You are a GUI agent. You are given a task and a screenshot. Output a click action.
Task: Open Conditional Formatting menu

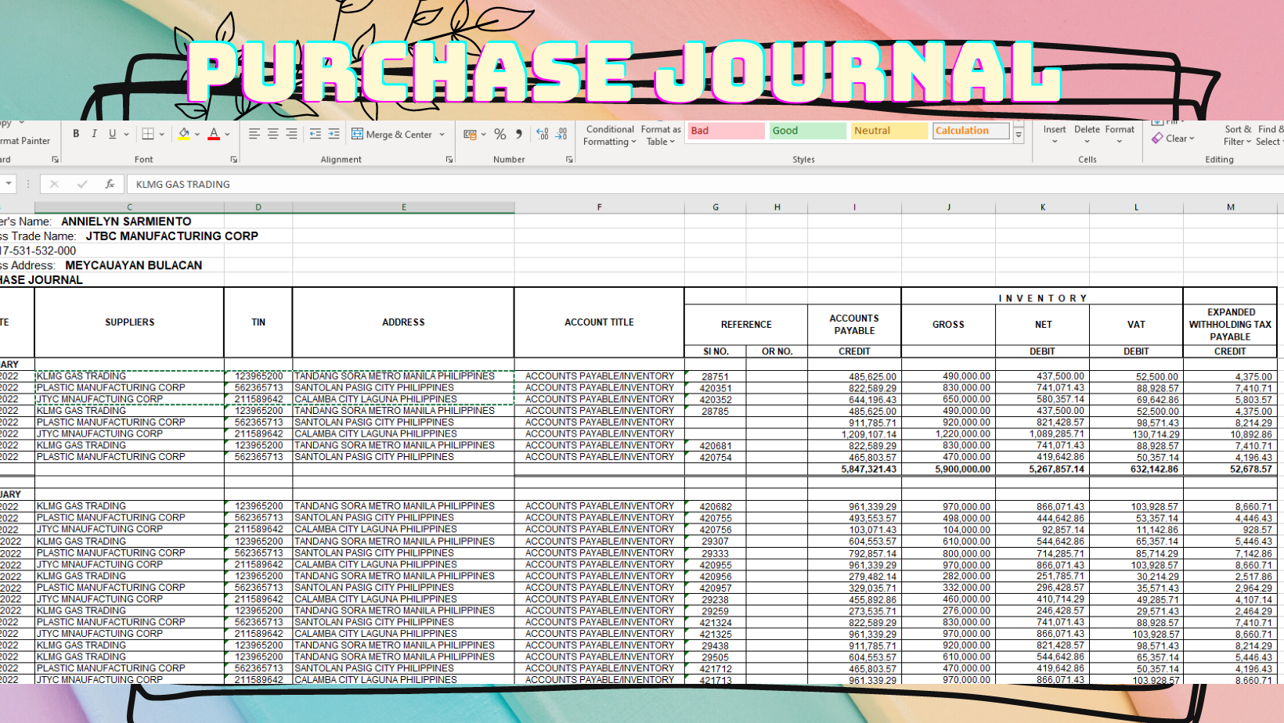609,135
